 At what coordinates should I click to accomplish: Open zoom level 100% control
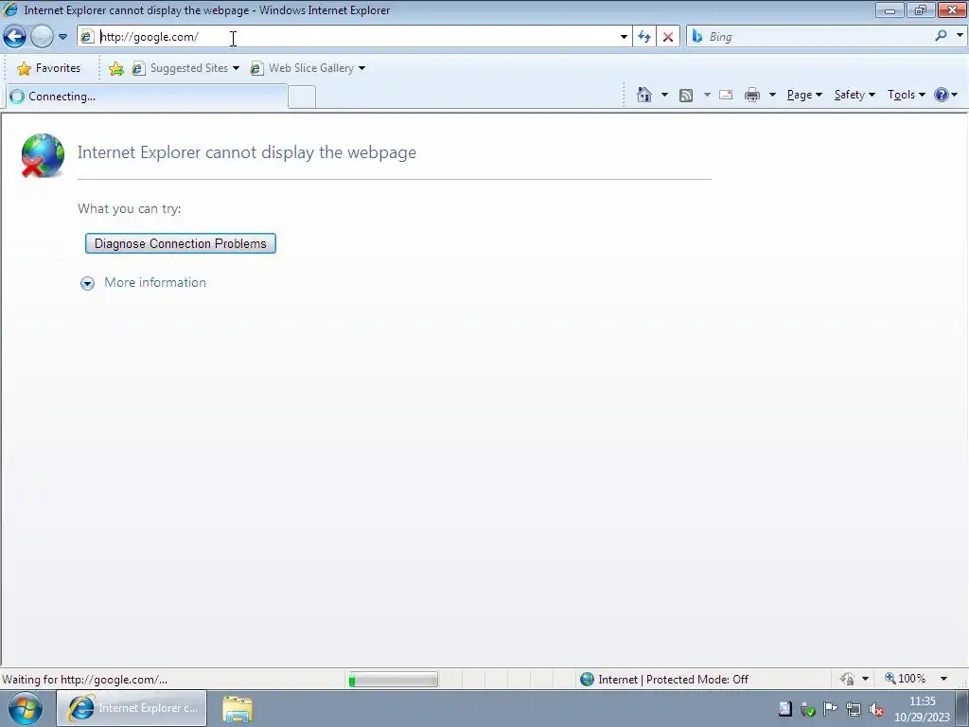pyautogui.click(x=906, y=679)
